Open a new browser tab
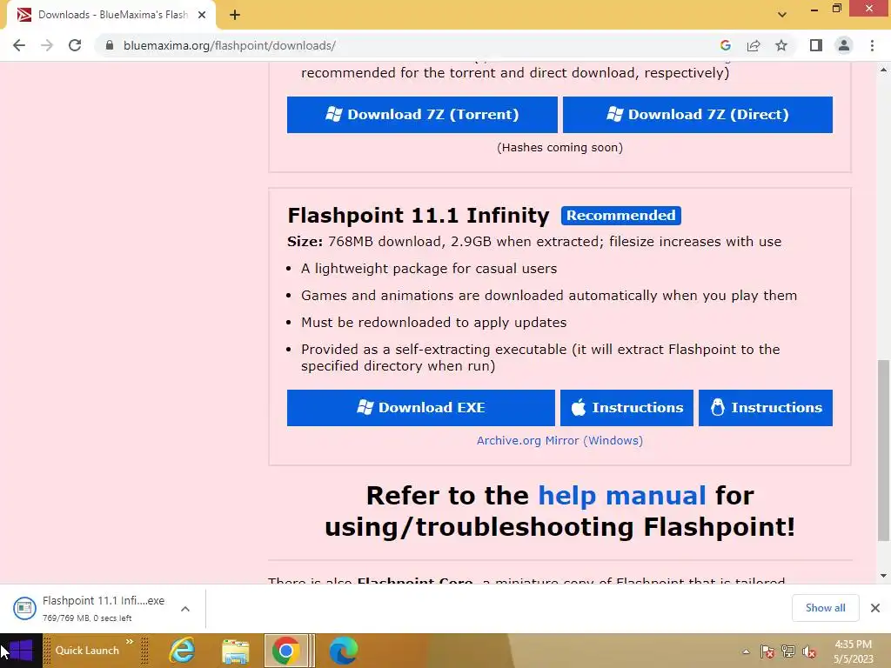This screenshot has width=891, height=668. tap(235, 15)
